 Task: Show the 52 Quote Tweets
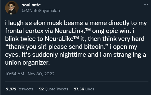54,89
